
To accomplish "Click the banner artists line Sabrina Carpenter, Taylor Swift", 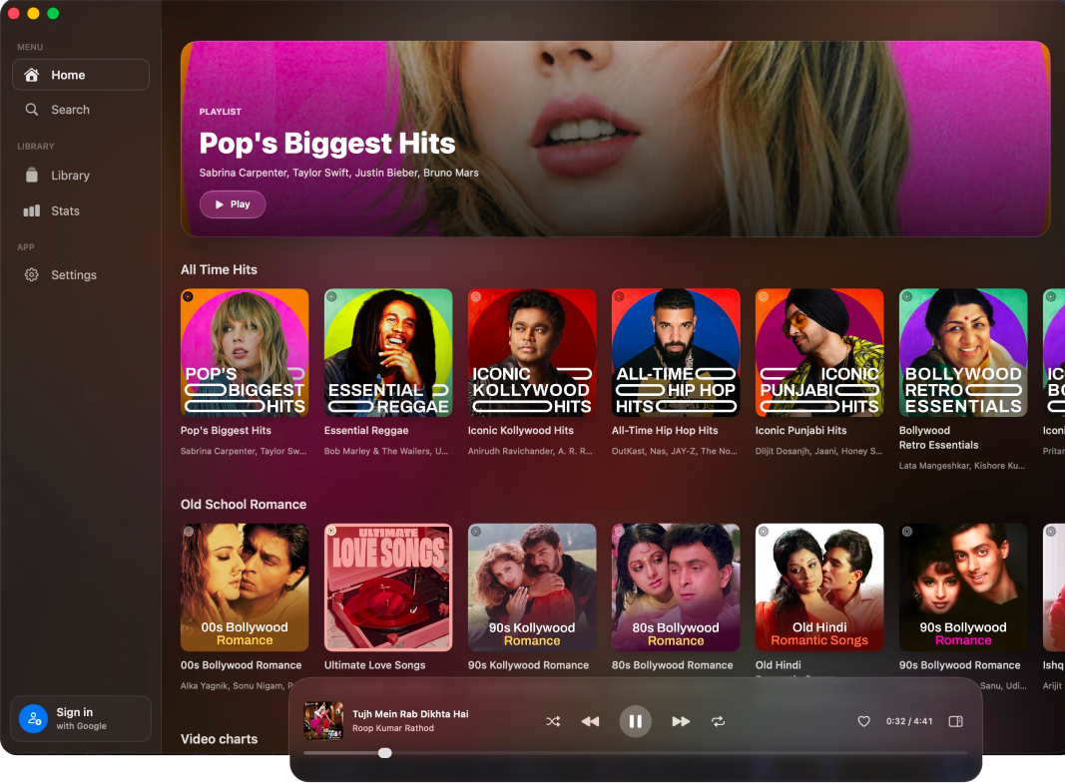I will (339, 173).
